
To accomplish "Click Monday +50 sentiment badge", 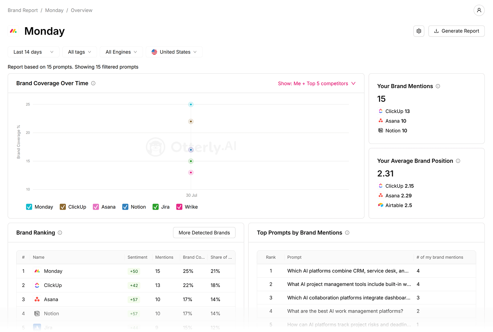I will tap(134, 271).
